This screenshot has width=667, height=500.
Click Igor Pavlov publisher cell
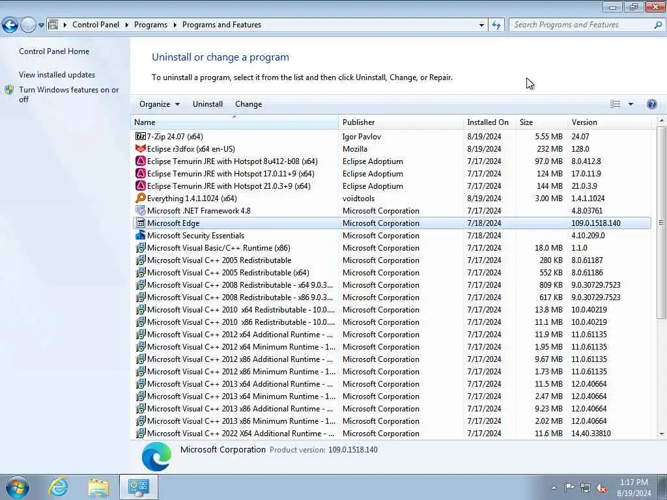tap(362, 137)
